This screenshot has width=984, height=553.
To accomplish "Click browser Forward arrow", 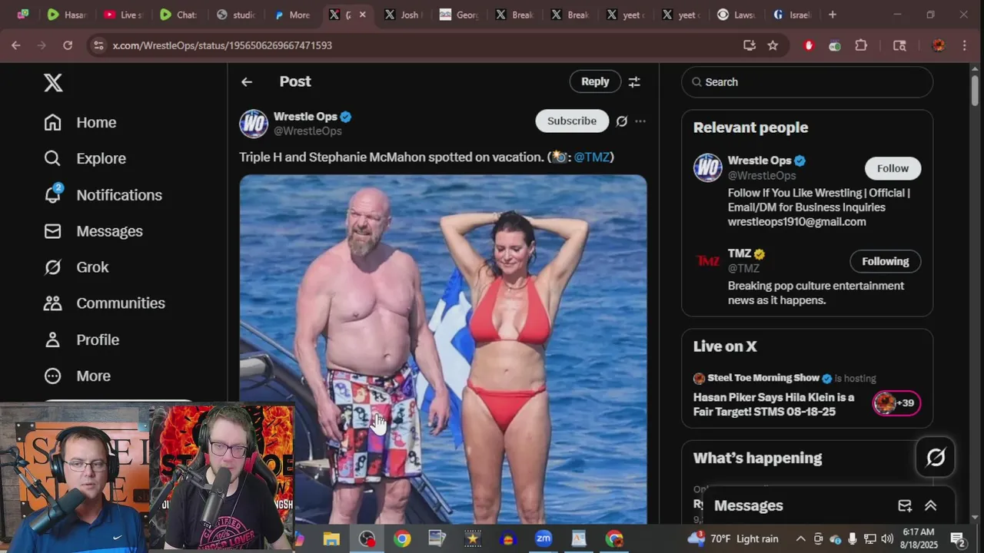I will coord(42,45).
